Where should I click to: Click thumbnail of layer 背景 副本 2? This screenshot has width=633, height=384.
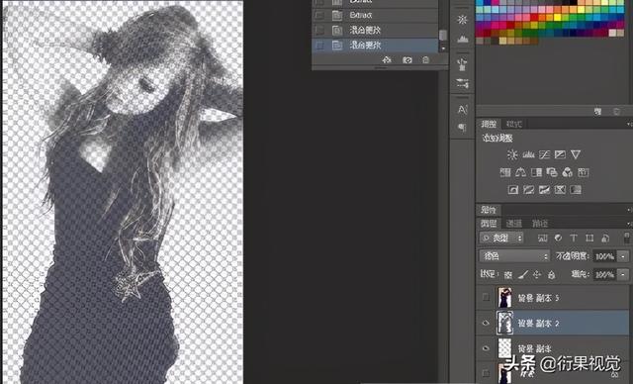click(x=504, y=323)
